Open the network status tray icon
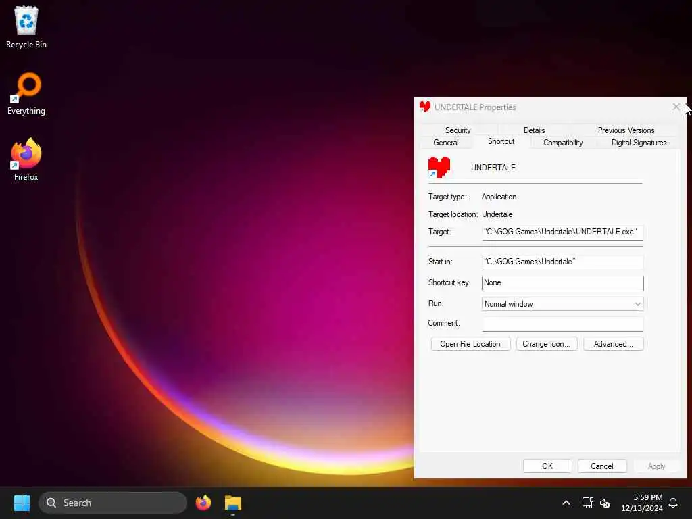This screenshot has width=692, height=519. 587,503
